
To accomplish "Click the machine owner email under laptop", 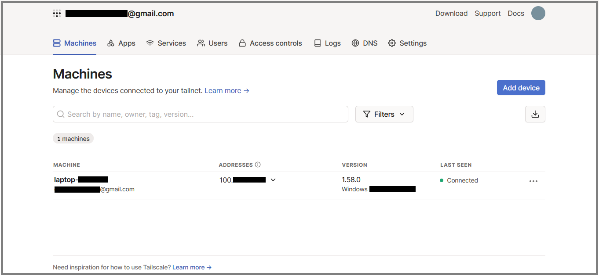I will point(95,190).
